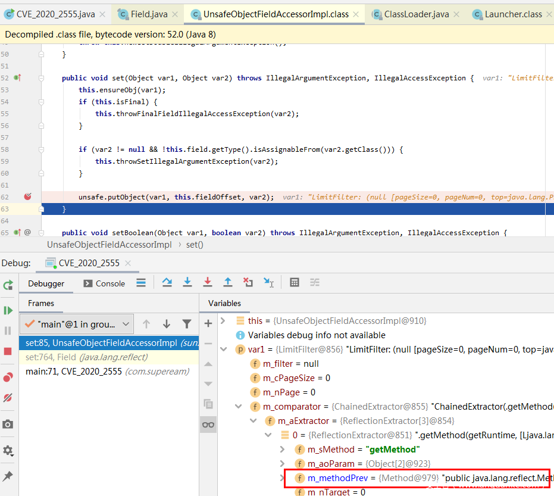Click the Step Over debugger icon
This screenshot has width=554, height=496.
(167, 283)
